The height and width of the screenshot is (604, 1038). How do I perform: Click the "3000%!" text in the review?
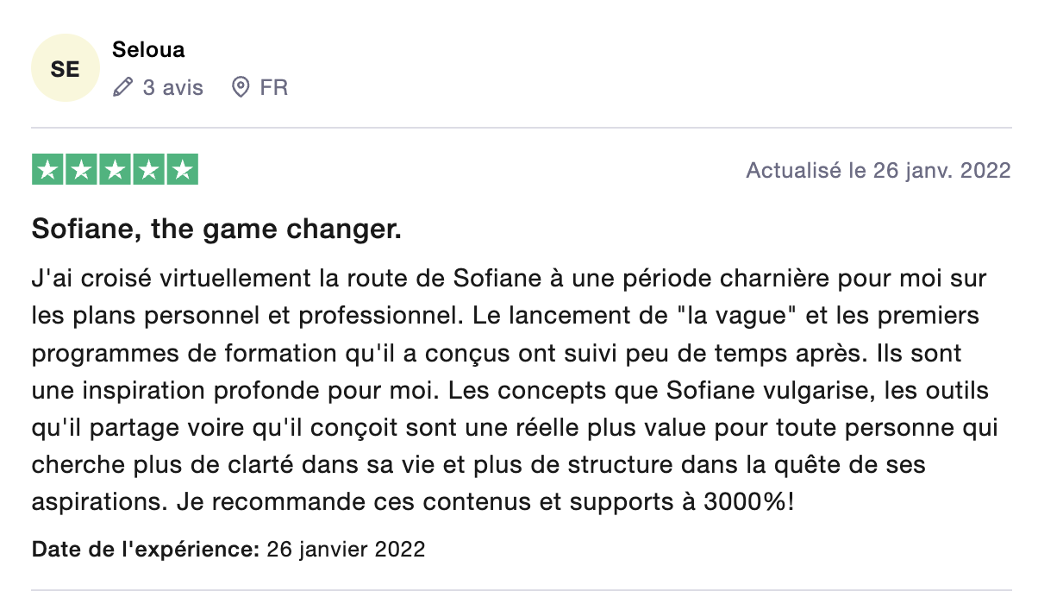click(742, 501)
